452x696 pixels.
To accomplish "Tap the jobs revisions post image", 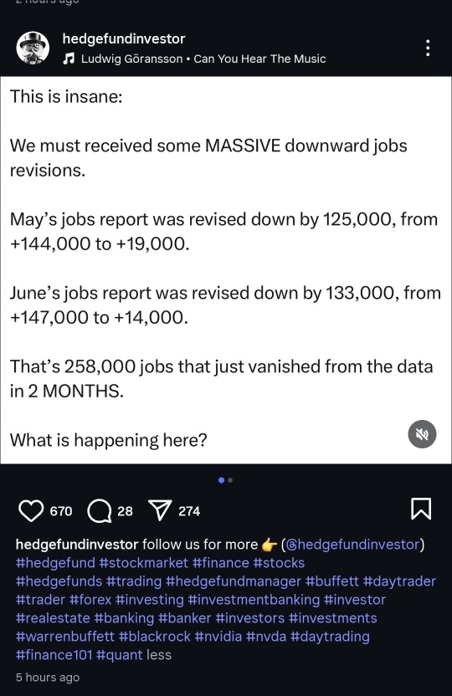I will [x=226, y=270].
